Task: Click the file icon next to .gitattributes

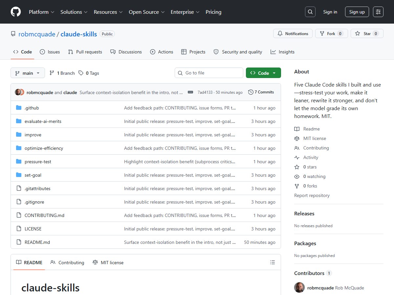Action: point(19,188)
